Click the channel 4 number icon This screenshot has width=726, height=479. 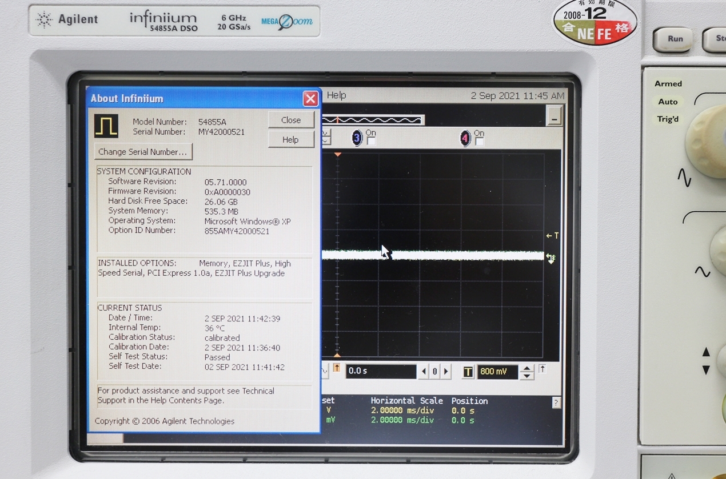coord(465,138)
